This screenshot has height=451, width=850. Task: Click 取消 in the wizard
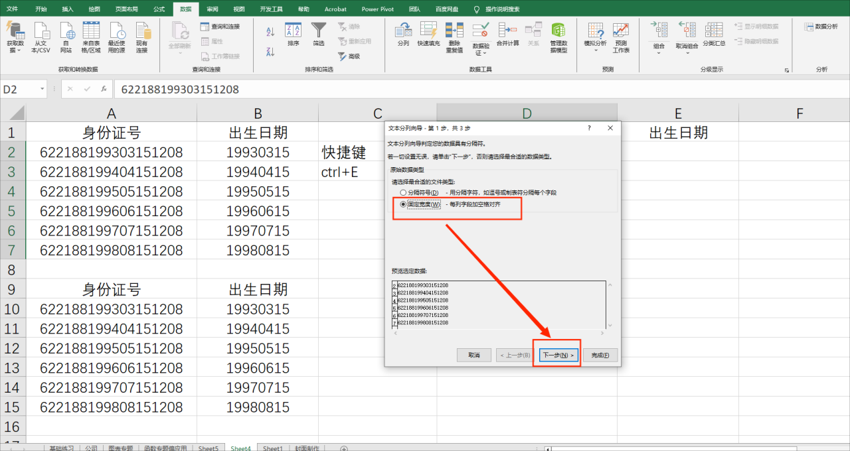[474, 355]
